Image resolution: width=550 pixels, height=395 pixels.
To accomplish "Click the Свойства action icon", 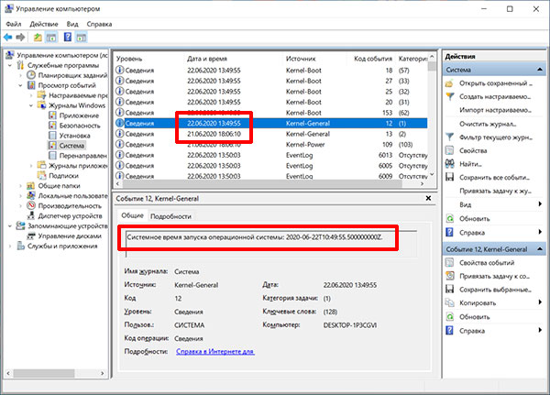I will (450, 150).
